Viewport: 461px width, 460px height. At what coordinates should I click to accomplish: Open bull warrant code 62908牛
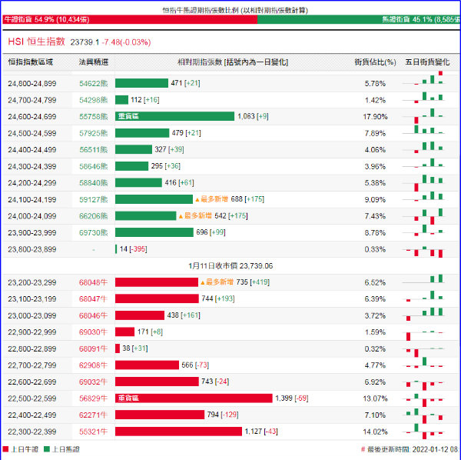tap(94, 365)
